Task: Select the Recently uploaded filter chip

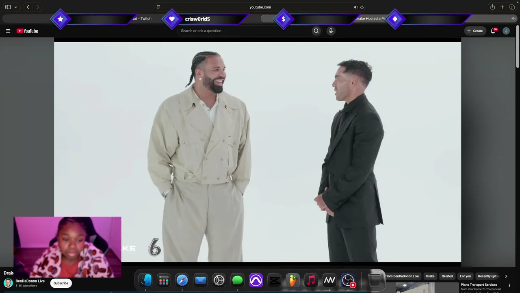Action: pyautogui.click(x=489, y=276)
